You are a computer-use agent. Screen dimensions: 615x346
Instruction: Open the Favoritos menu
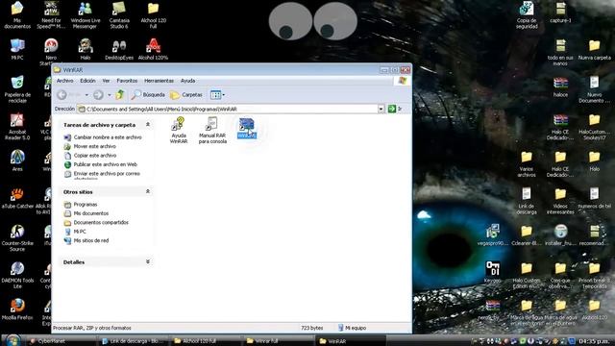pos(127,81)
